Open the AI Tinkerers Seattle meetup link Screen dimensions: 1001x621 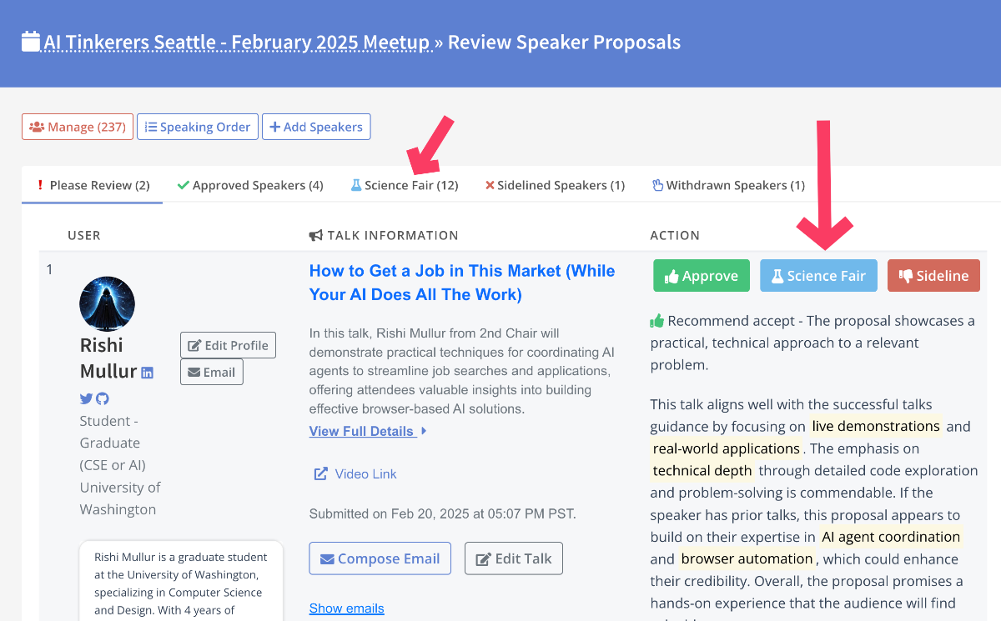click(236, 42)
